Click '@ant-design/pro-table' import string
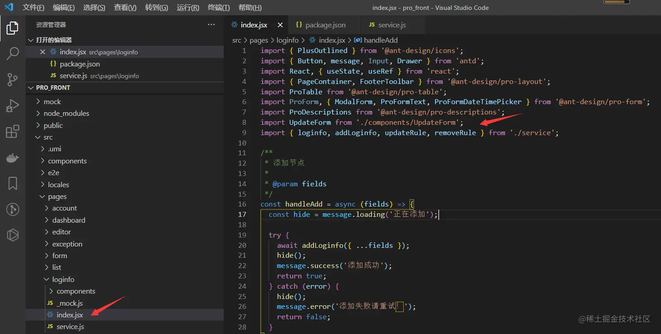The width and height of the screenshot is (661, 334). click(x=395, y=92)
